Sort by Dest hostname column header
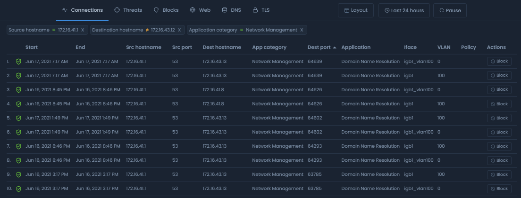The width and height of the screenshot is (521, 198). 222,48
